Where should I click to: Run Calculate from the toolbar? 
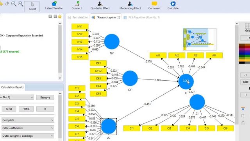pos(173,6)
